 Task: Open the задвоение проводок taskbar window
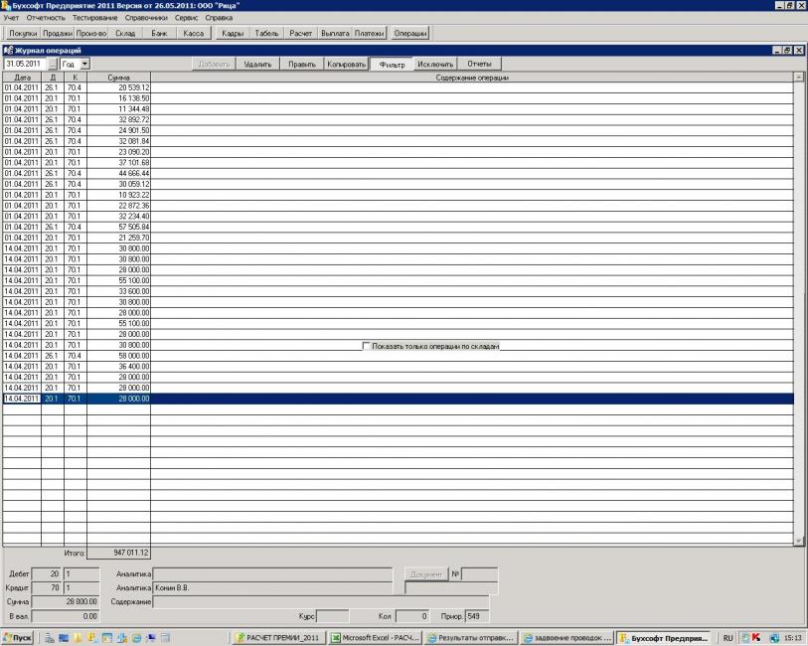[566, 638]
